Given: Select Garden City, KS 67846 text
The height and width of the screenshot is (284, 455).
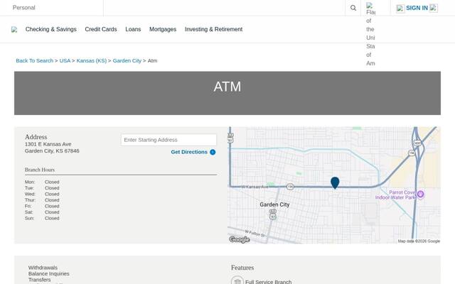Looking at the screenshot, I should (52, 151).
